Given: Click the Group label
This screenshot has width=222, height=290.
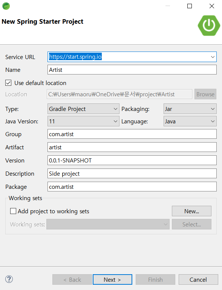Looking at the screenshot, I should click(13, 134).
